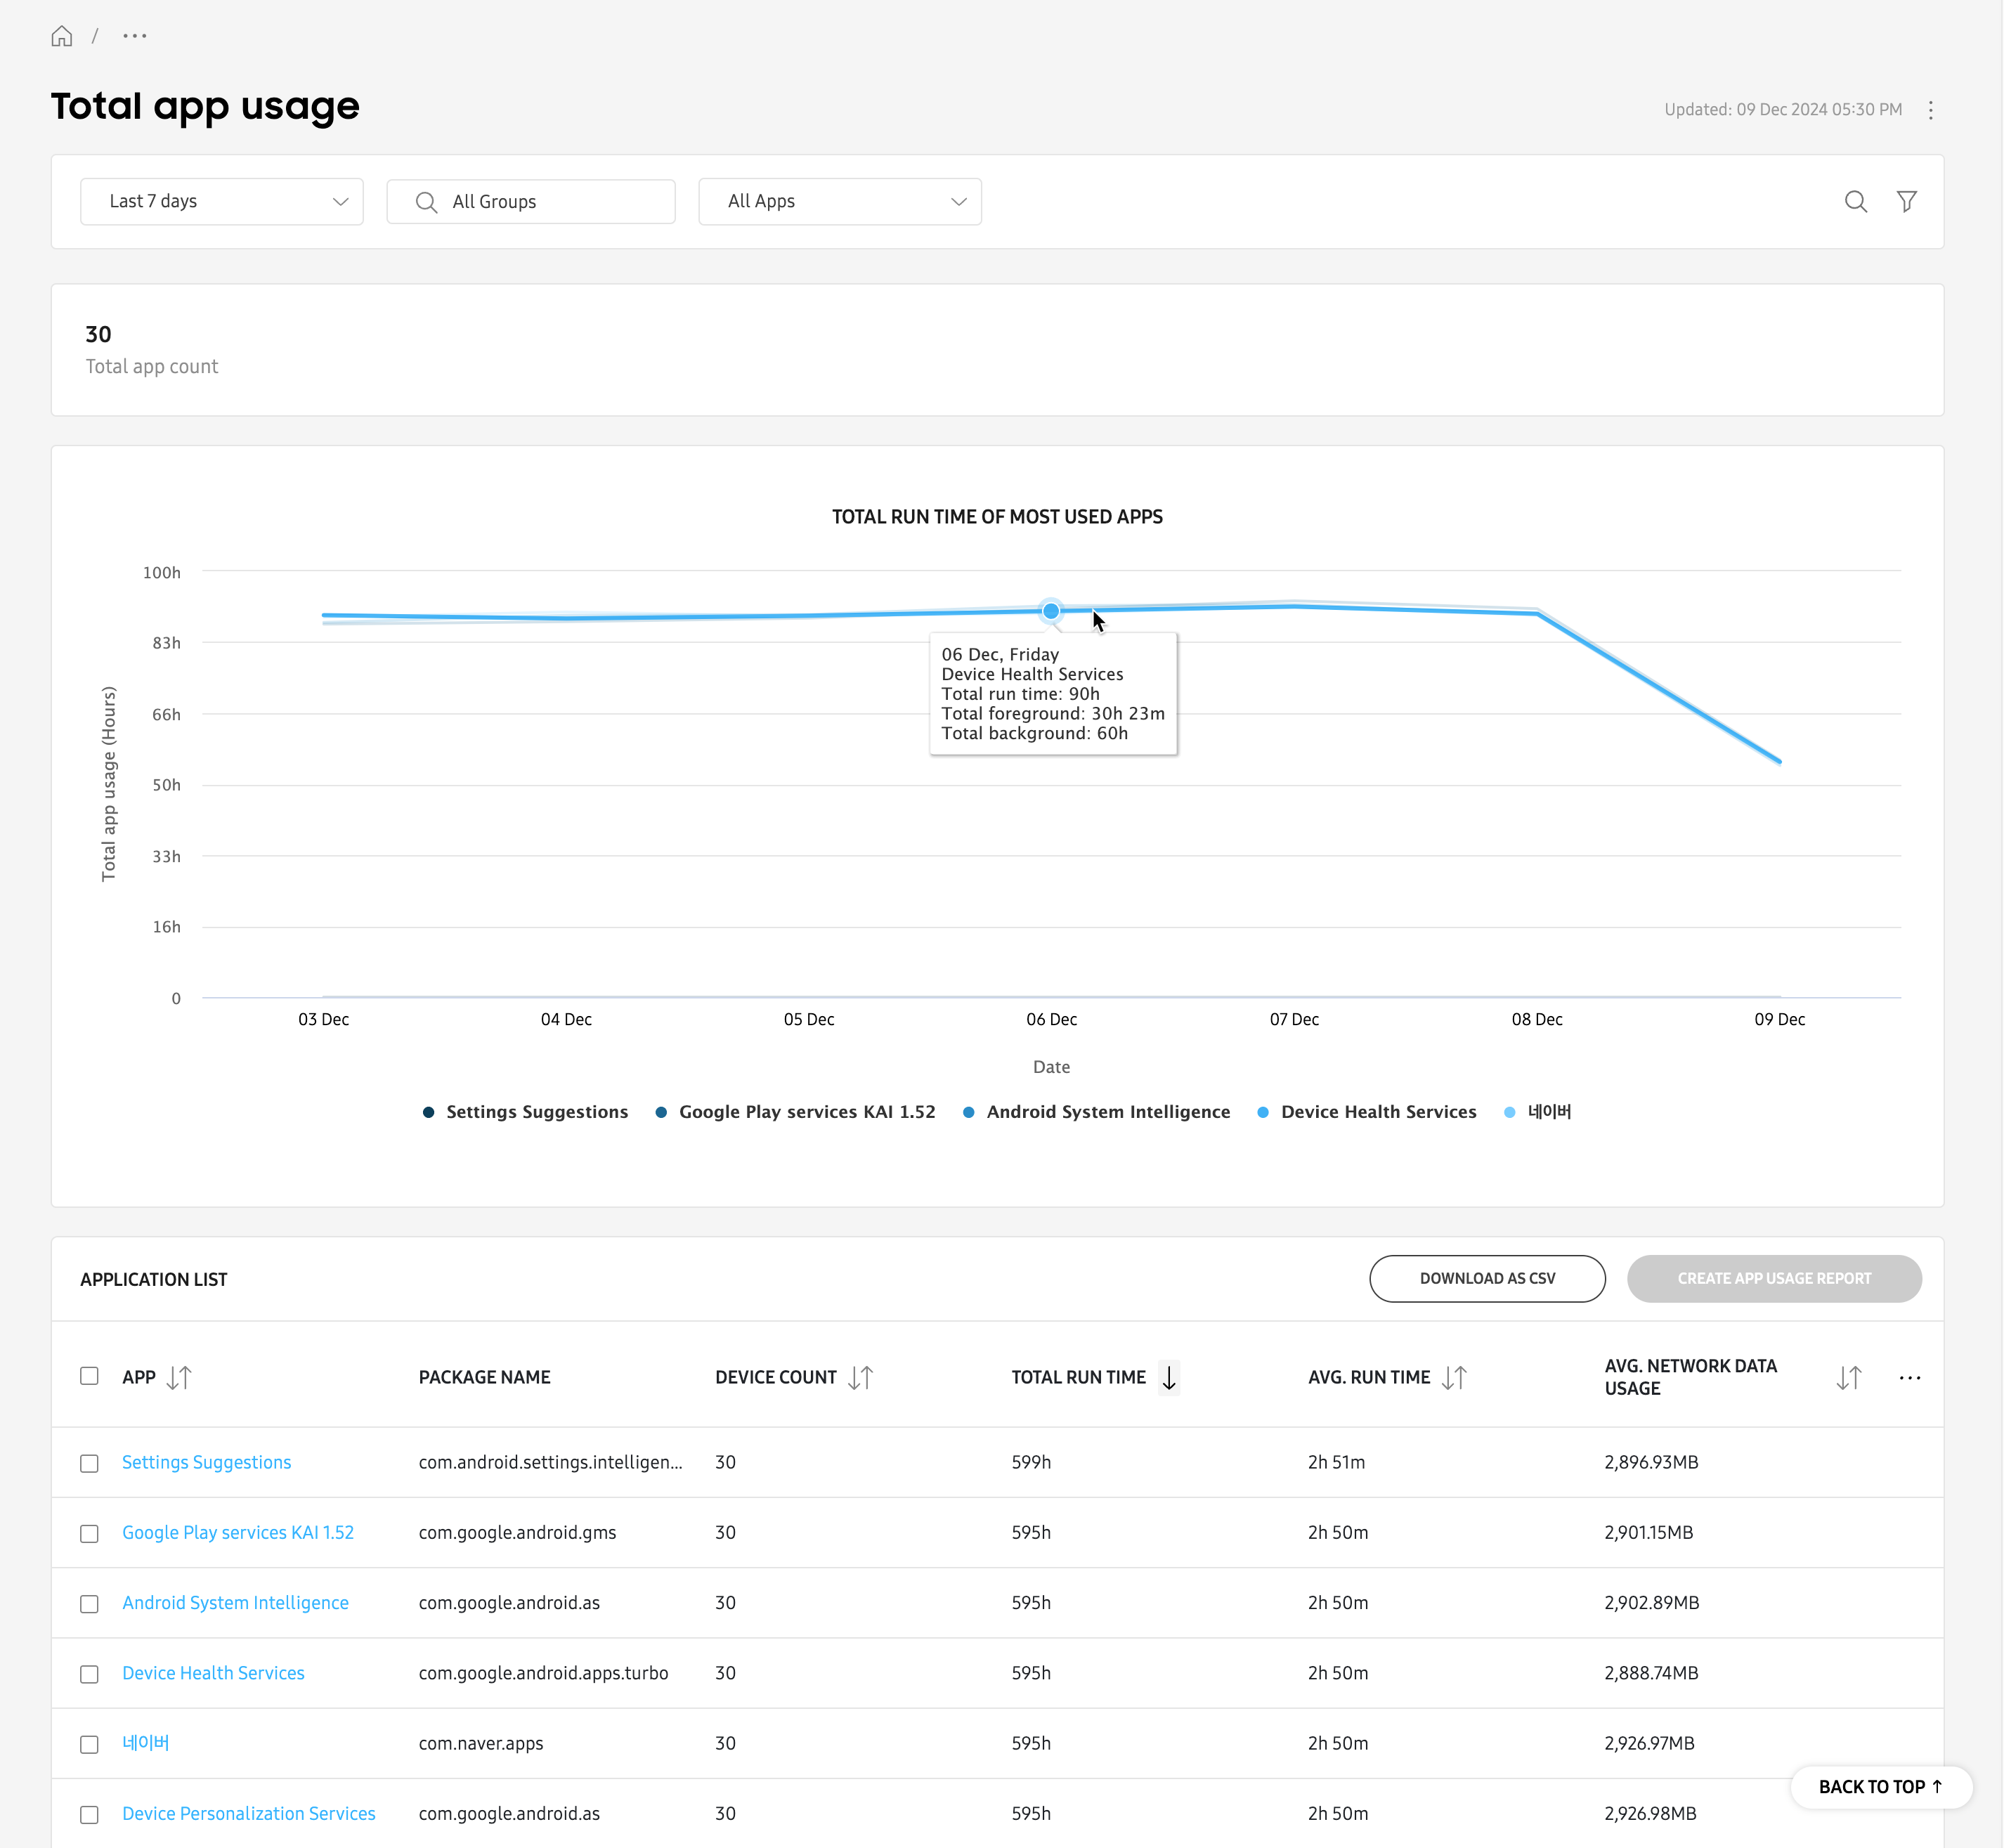Open the breadcrumb overflow menu
Viewport: 2004px width, 1848px height.
click(x=134, y=36)
